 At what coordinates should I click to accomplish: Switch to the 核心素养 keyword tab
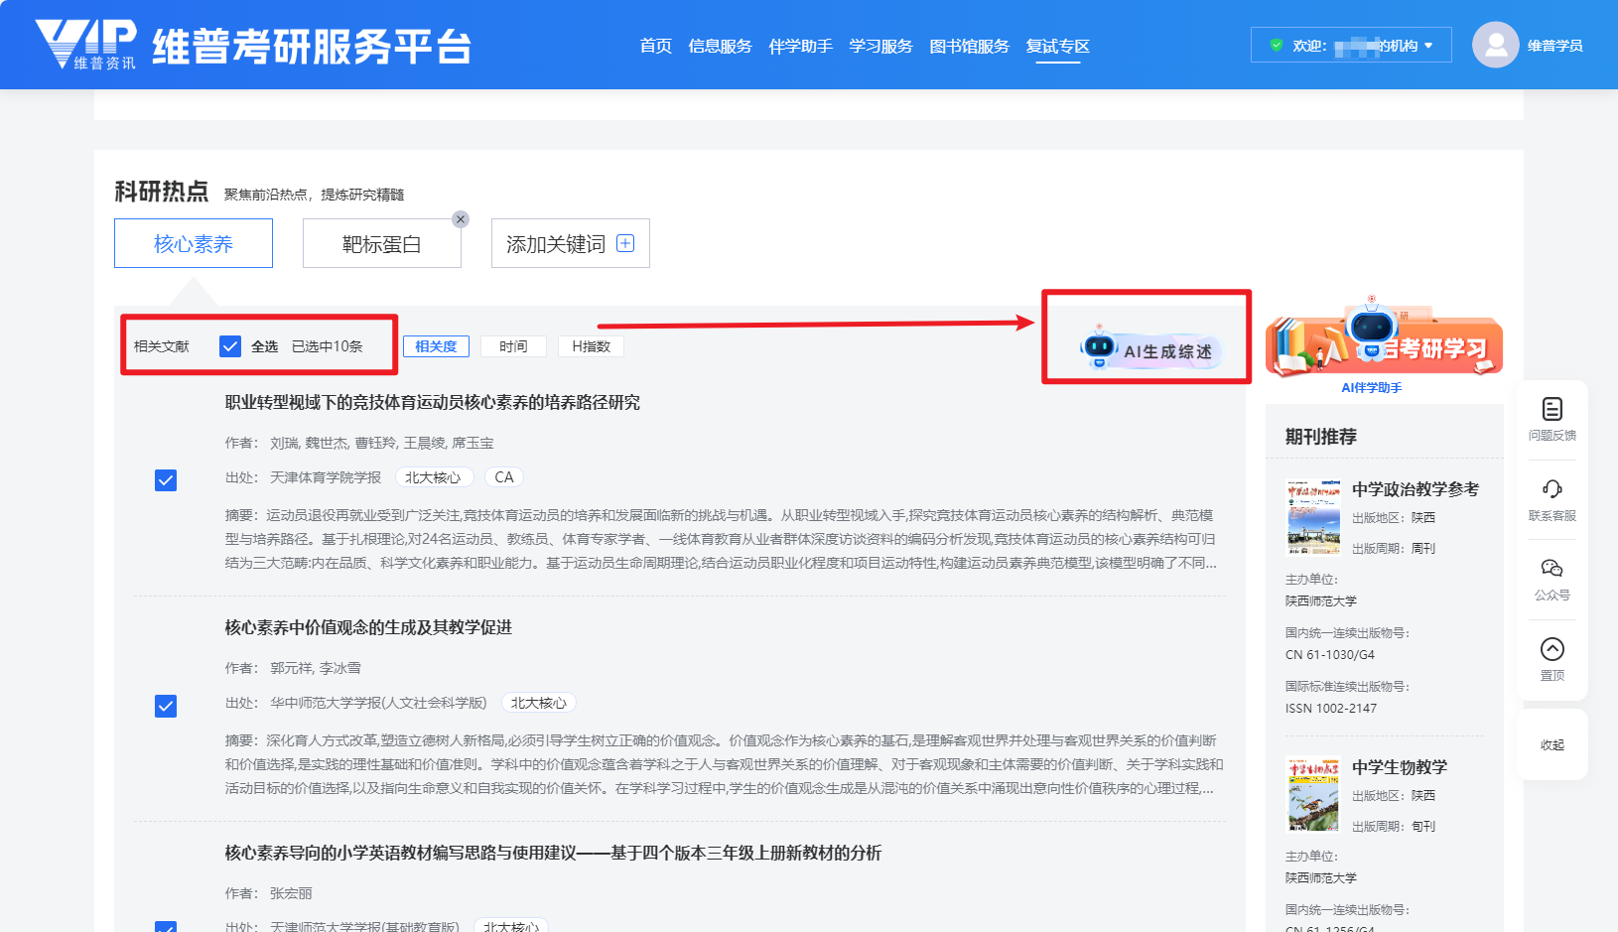[x=194, y=244]
